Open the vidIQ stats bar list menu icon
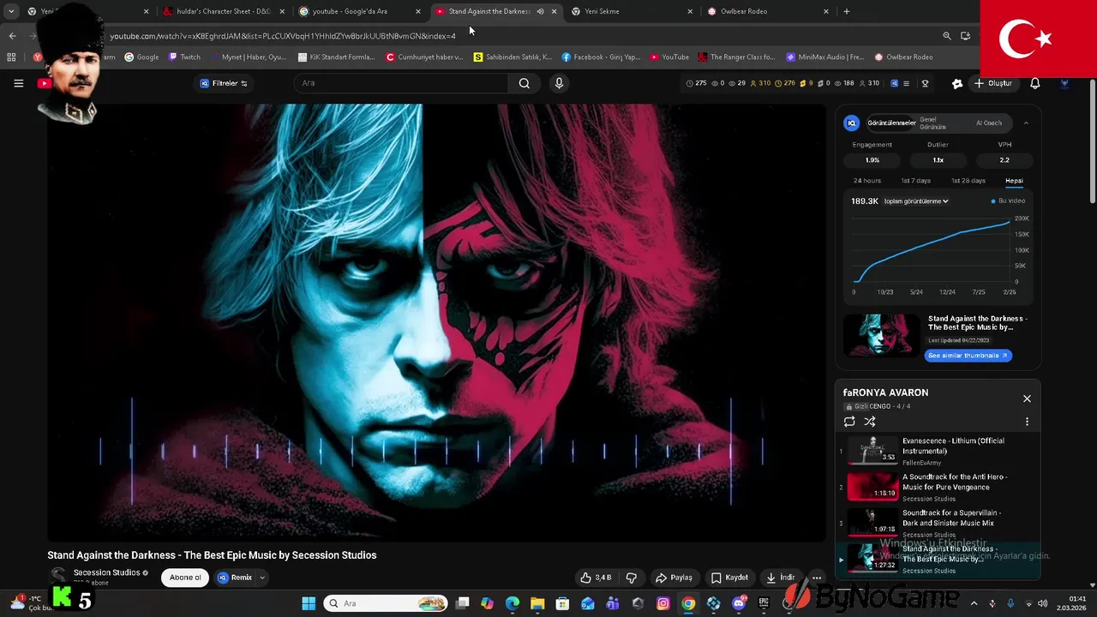This screenshot has height=617, width=1097. click(x=908, y=83)
